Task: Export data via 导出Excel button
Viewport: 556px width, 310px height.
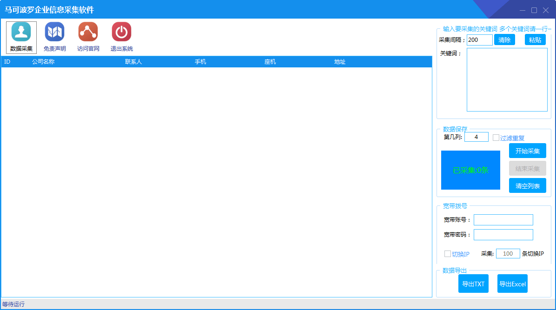Action: [512, 284]
